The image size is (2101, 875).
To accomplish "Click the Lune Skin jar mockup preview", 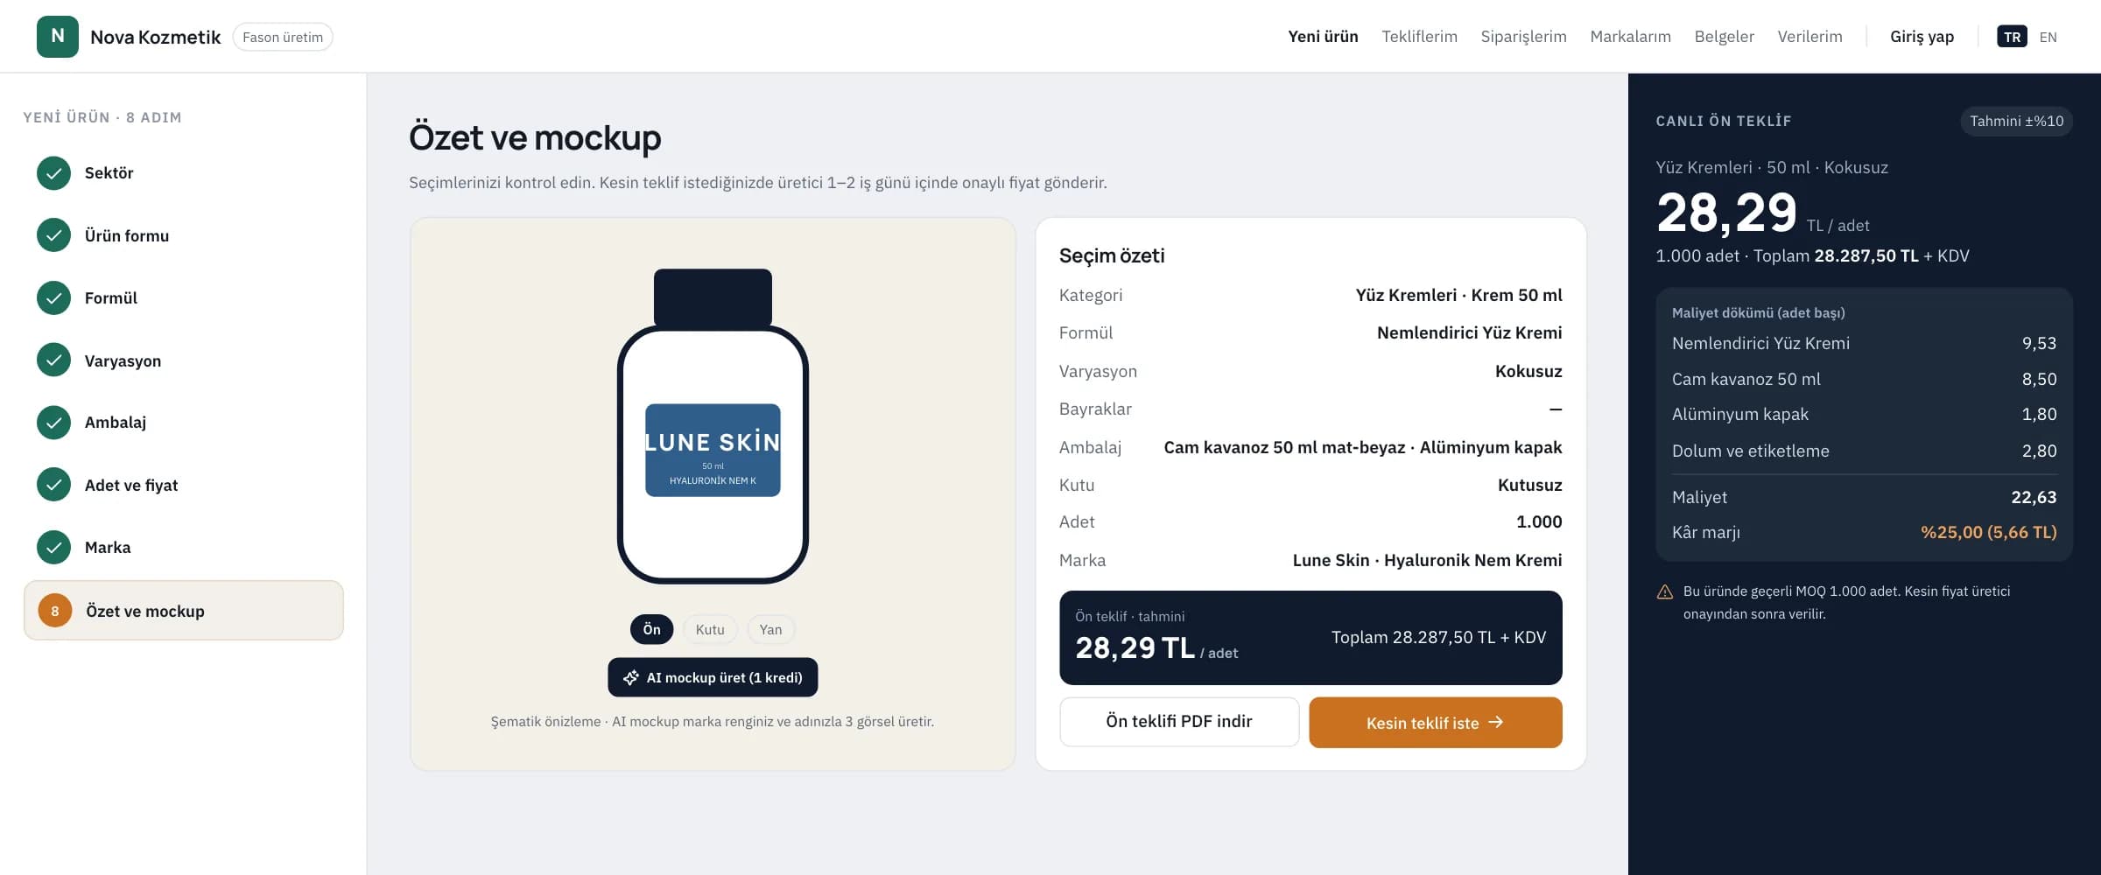I will pyautogui.click(x=713, y=426).
